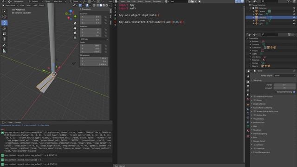Open the viewport Select menu
The image size is (297, 167).
[29, 5]
